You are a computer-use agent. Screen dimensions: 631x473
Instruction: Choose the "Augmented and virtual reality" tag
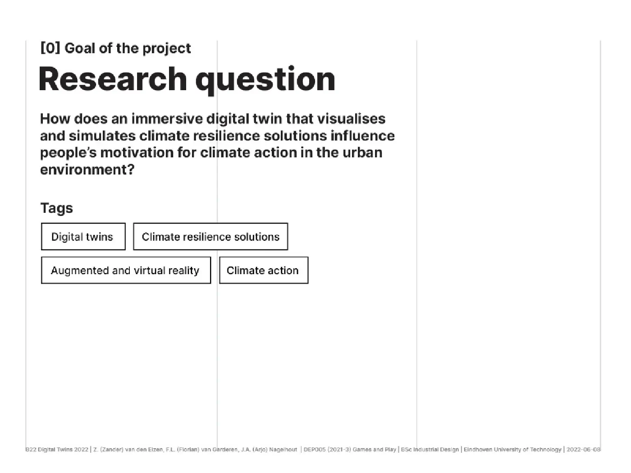pos(126,270)
